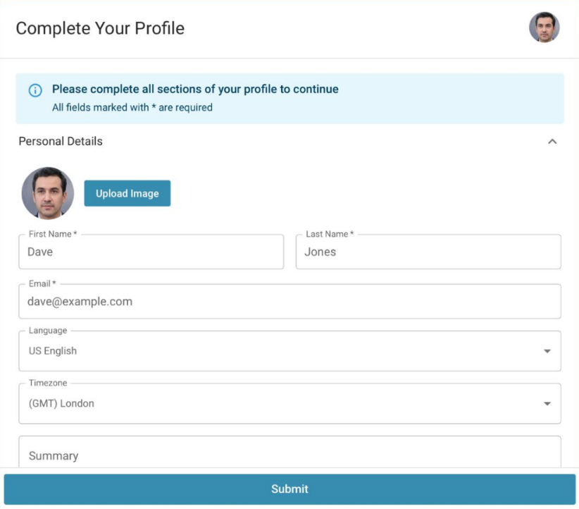Click the Complete Your Profile heading
Image resolution: width=579 pixels, height=509 pixels.
pos(100,28)
